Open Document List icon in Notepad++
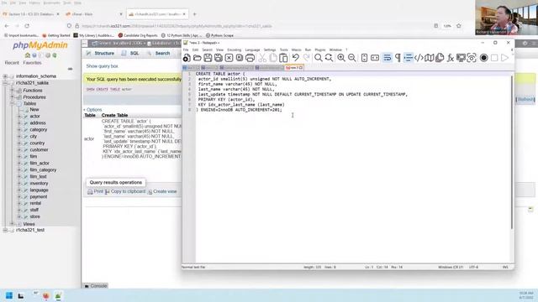The width and height of the screenshot is (538, 302). pos(440,58)
